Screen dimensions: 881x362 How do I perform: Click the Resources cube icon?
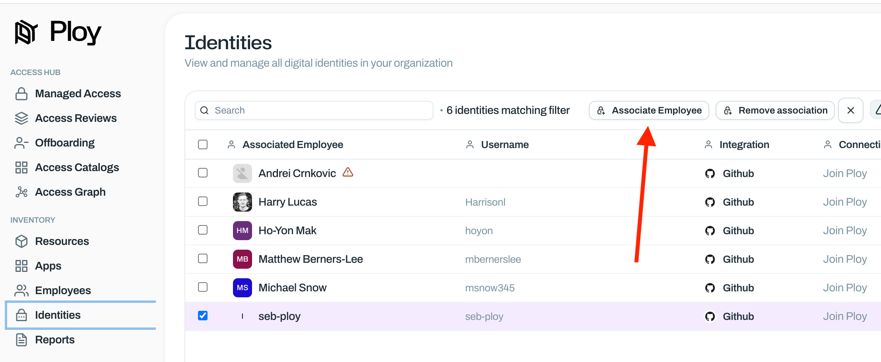(21, 241)
